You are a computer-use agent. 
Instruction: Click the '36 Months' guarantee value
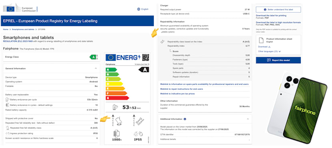point(245,106)
